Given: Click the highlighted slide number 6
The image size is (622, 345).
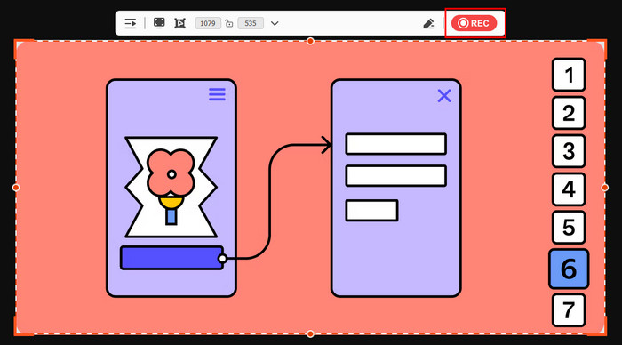Looking at the screenshot, I should click(569, 269).
